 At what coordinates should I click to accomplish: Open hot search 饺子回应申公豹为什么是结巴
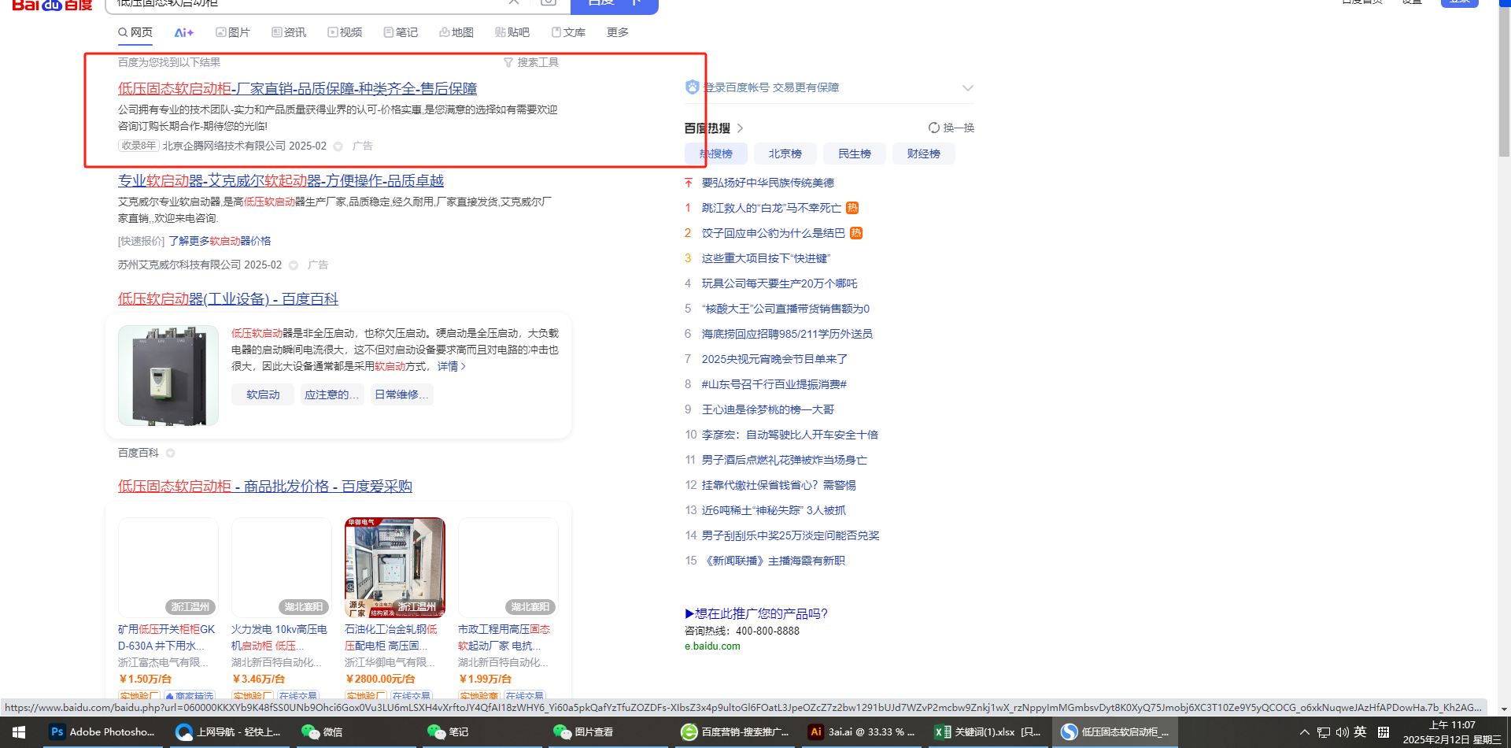point(774,233)
